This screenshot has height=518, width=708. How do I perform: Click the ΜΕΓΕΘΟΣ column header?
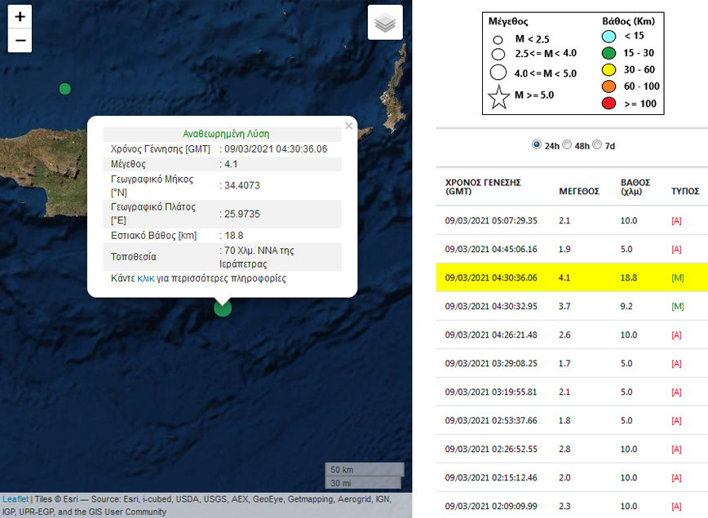[x=579, y=192]
